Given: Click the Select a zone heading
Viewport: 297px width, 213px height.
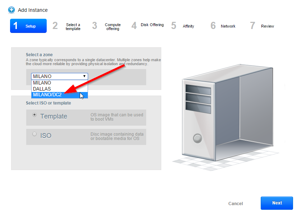Looking at the screenshot, I should pyautogui.click(x=39, y=55).
